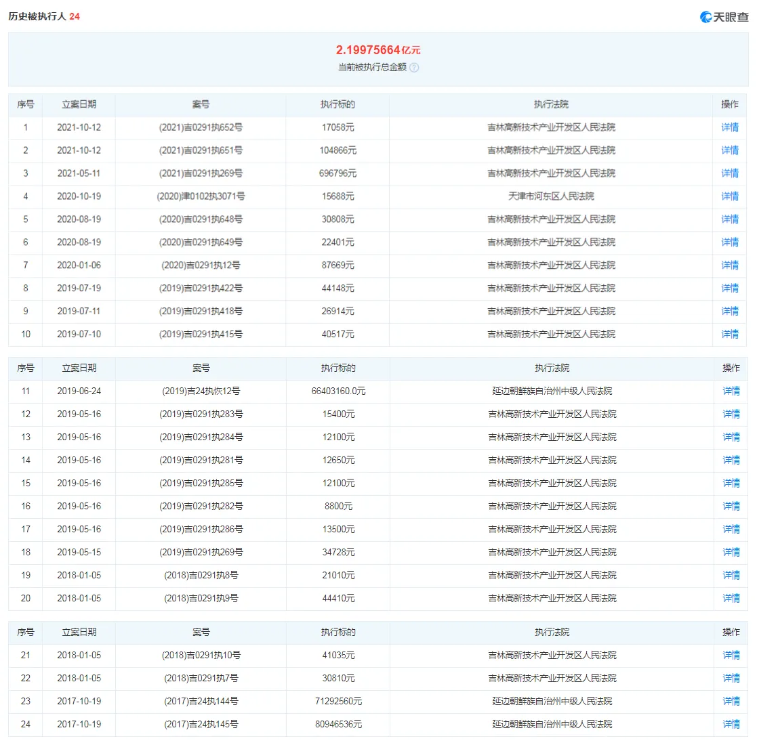Click the 案号 header in the first table
757x747 pixels.
pyautogui.click(x=201, y=105)
